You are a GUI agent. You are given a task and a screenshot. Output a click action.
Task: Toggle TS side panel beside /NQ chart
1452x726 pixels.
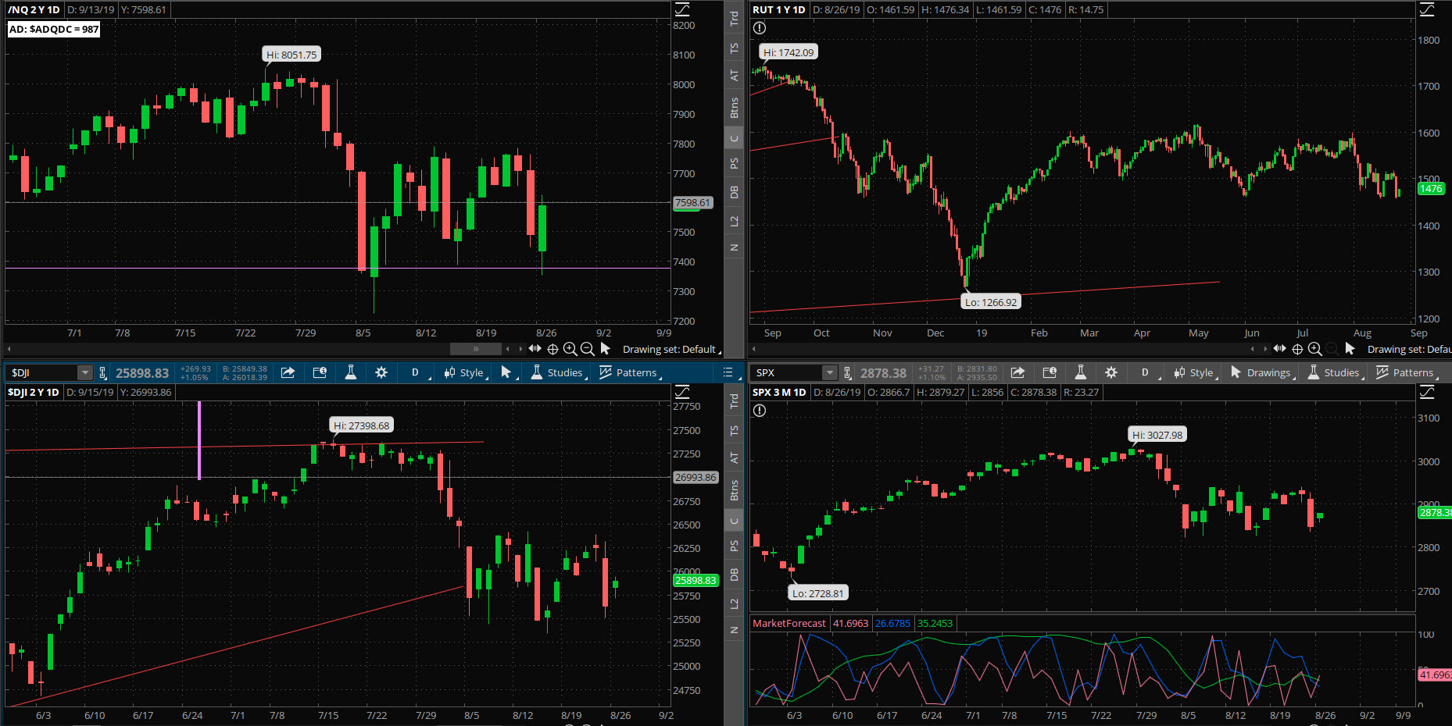click(734, 48)
